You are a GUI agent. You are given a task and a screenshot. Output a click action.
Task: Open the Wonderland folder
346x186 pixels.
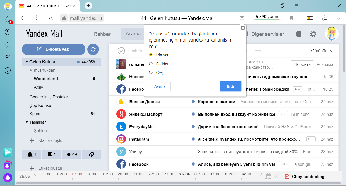46,79
